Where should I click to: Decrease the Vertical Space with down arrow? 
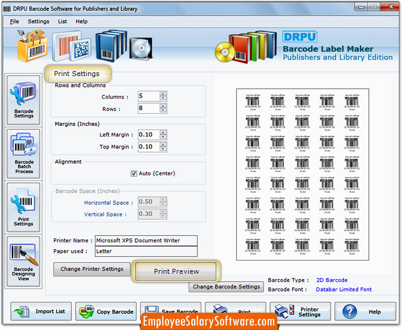click(163, 216)
